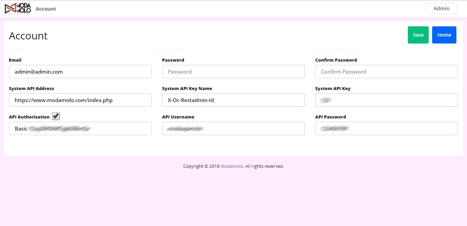Focus the System API Key input
Viewport: 467px width, 226px height.
coord(386,100)
